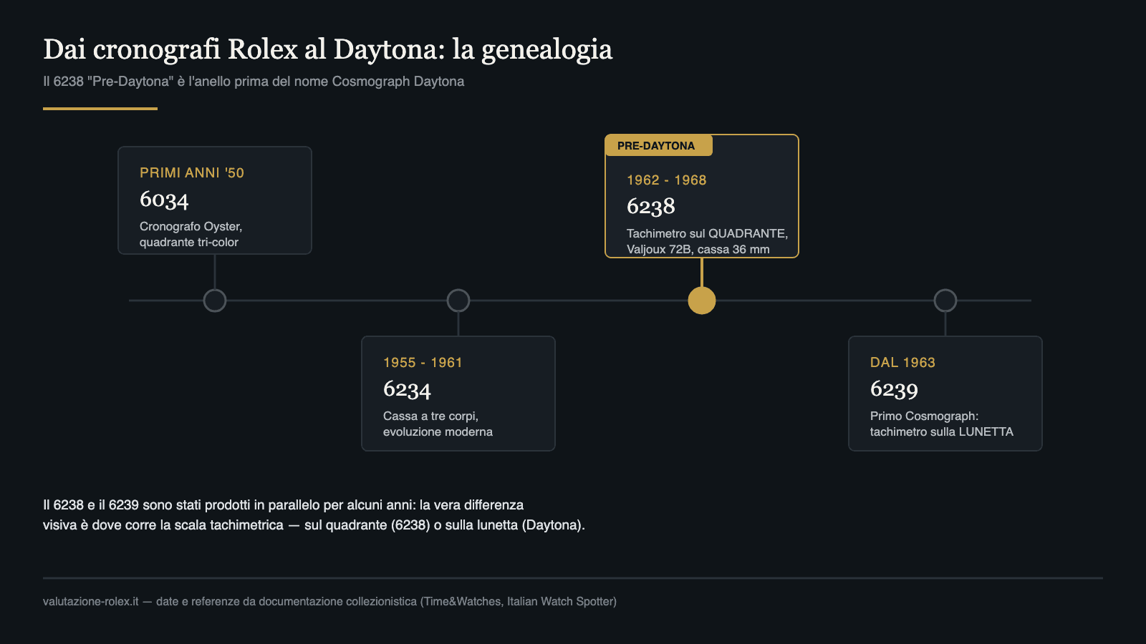Click 'Primo Cosmograph: tachimetro sulla LUNETTA' text

942,424
